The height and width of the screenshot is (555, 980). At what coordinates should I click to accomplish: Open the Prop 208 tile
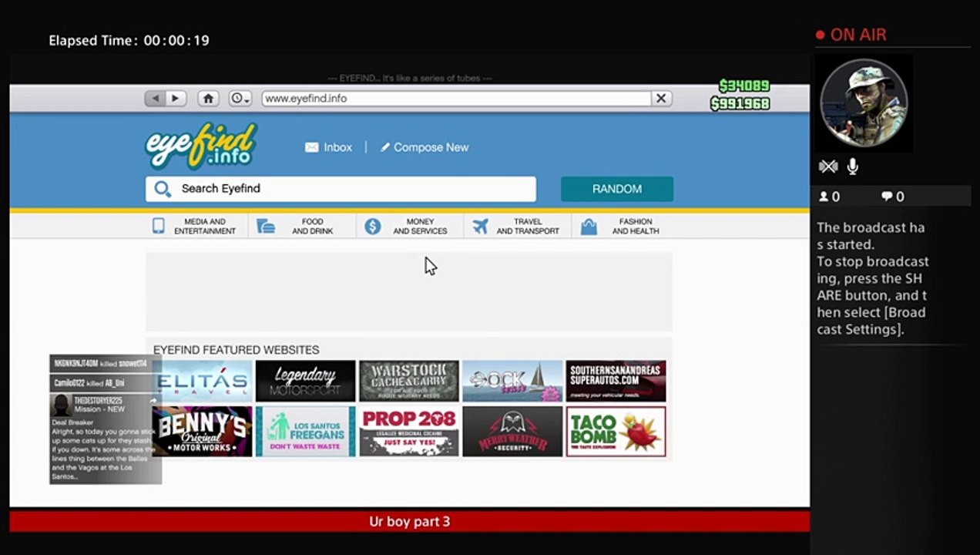pos(409,432)
